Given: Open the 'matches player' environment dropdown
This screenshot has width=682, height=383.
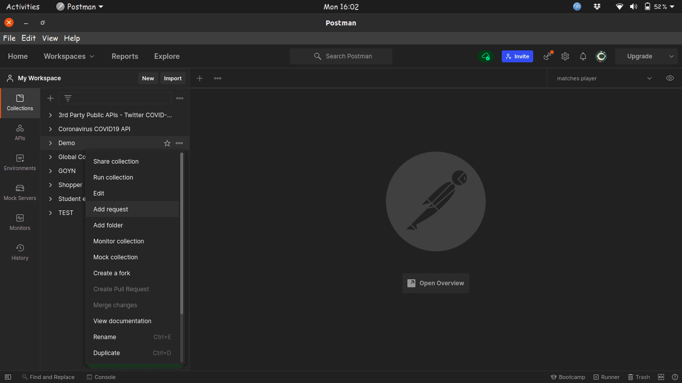Looking at the screenshot, I should click(604, 78).
